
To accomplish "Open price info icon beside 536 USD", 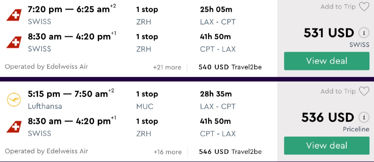I will (x=362, y=117).
